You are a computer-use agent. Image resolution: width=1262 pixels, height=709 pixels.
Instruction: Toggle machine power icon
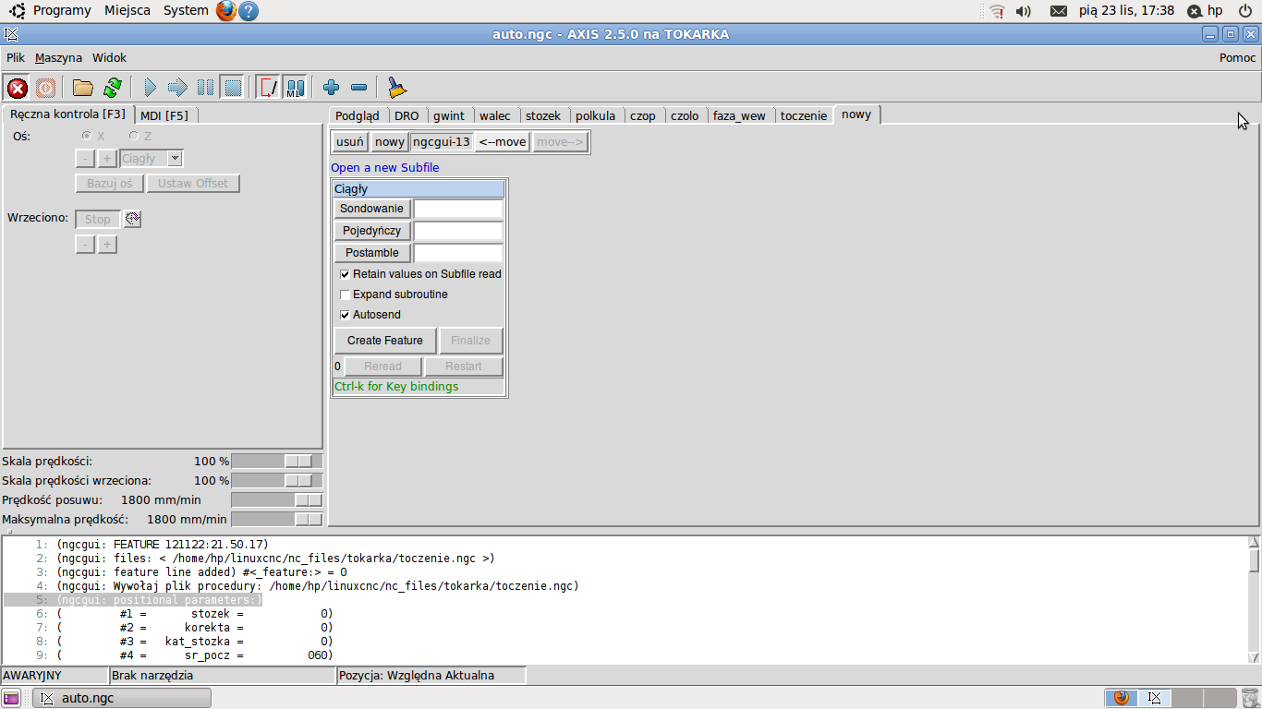[x=45, y=88]
